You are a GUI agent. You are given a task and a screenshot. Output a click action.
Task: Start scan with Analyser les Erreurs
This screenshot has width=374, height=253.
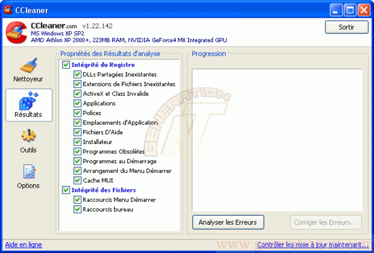228,222
